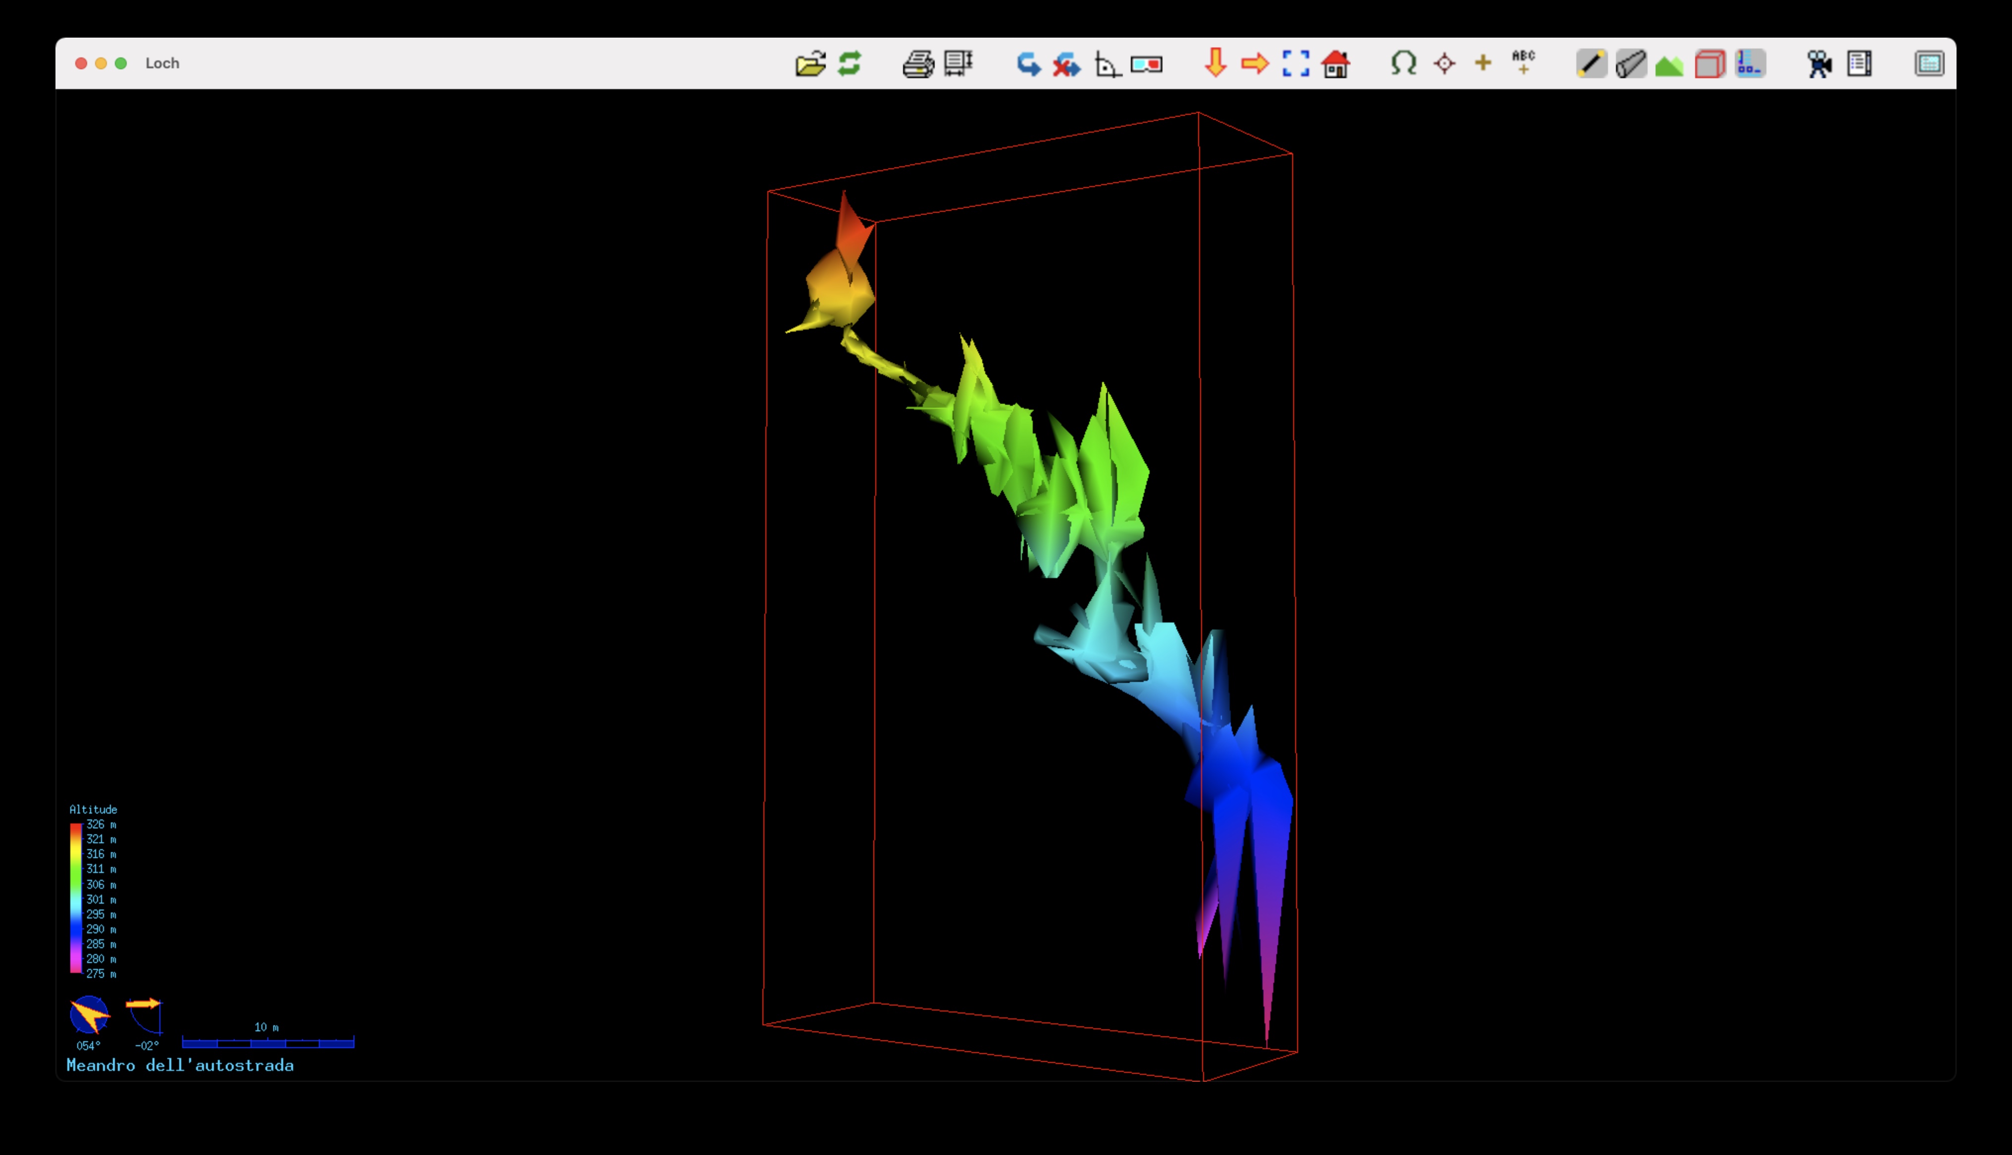Click the tilt indicator showing -02°
Image resolution: width=2012 pixels, height=1155 pixels.
tap(145, 1015)
